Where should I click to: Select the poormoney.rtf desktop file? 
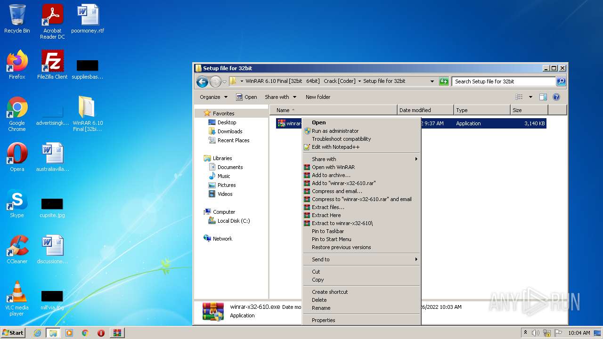(88, 19)
